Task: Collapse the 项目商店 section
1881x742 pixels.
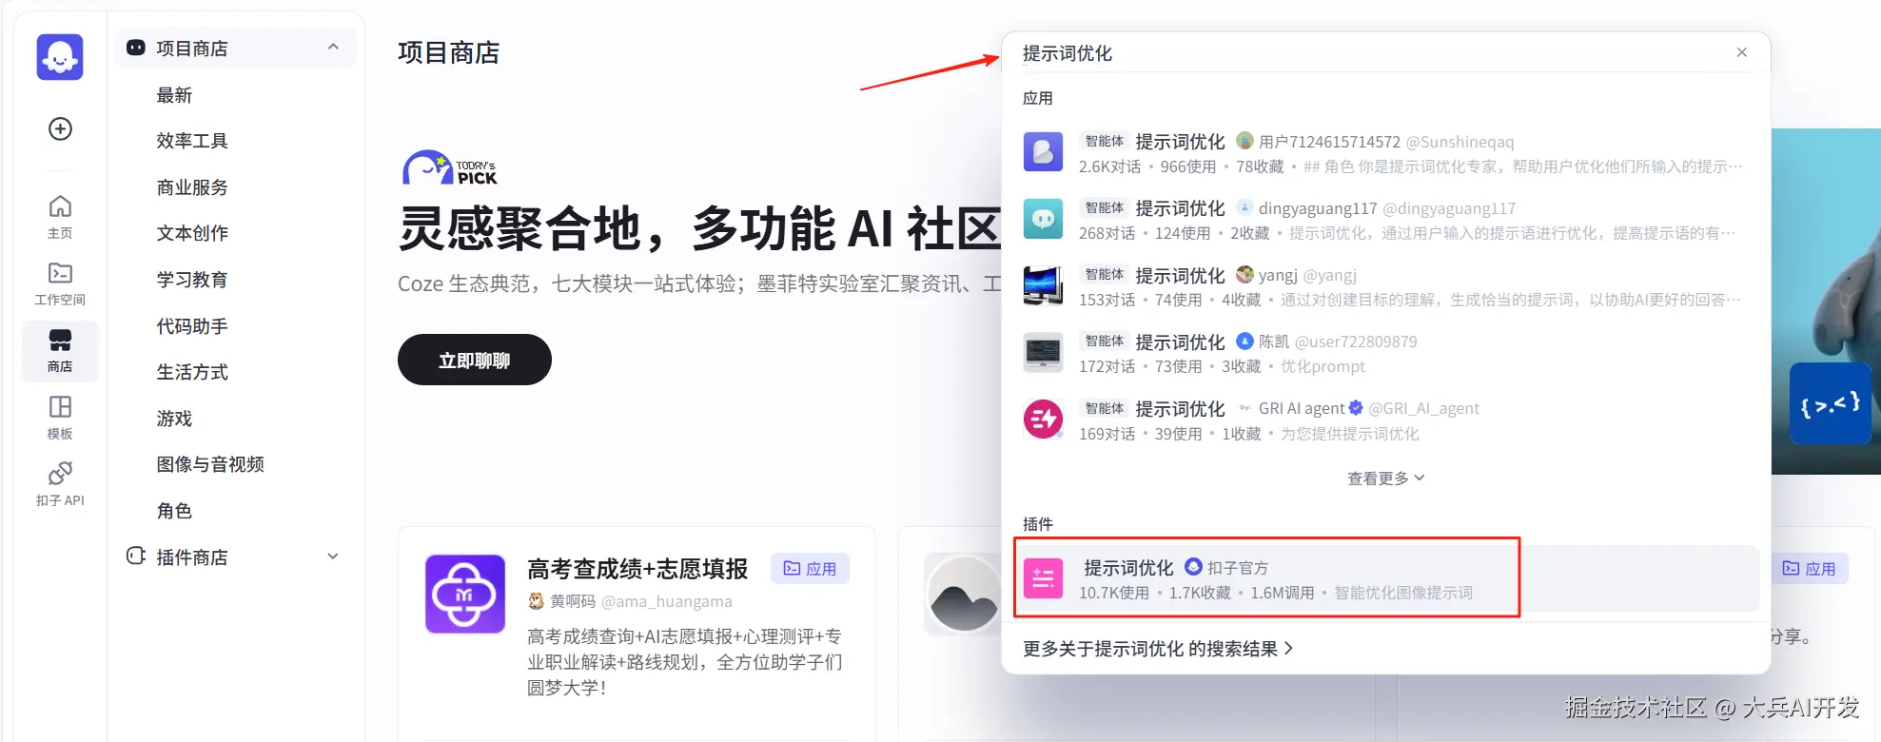Action: pos(333,48)
